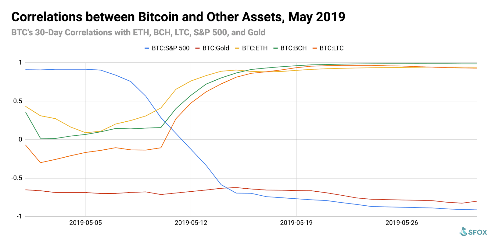Image resolution: width=488 pixels, height=237 pixels.
Task: Click the orange BTC:LTC legend swatch
Action: click(x=315, y=48)
